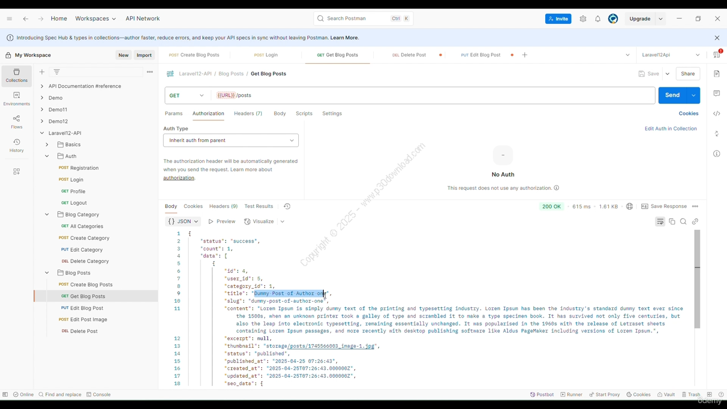Collapse the Blog Category folder
The image size is (727, 409).
click(x=47, y=214)
